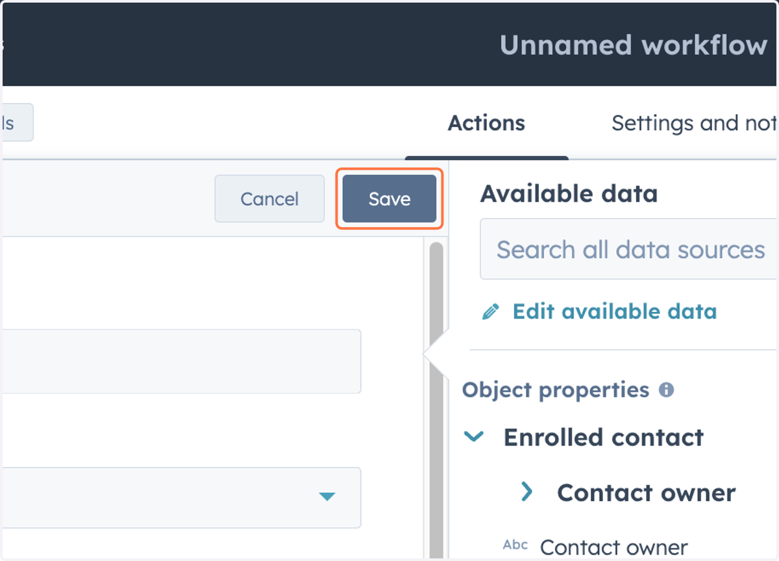Viewport: 779px width, 561px height.
Task: Collapse the Enrolled contact section
Action: click(474, 437)
